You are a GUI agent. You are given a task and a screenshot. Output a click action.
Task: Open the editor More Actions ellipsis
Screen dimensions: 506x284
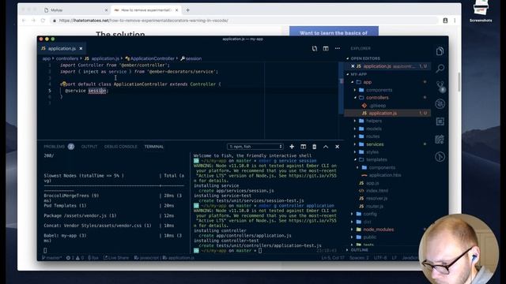click(338, 49)
